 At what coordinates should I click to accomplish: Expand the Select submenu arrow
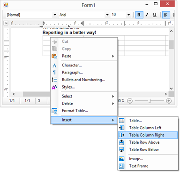tap(113, 96)
